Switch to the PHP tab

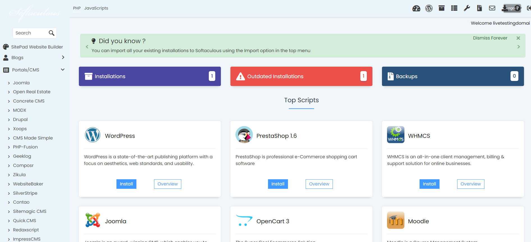click(x=77, y=8)
